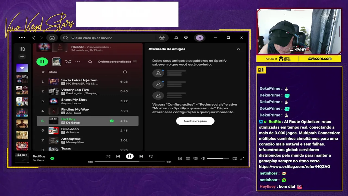The width and height of the screenshot is (348, 196).
Task: Open DANADA playlist in library sidebar
Action: point(22,146)
